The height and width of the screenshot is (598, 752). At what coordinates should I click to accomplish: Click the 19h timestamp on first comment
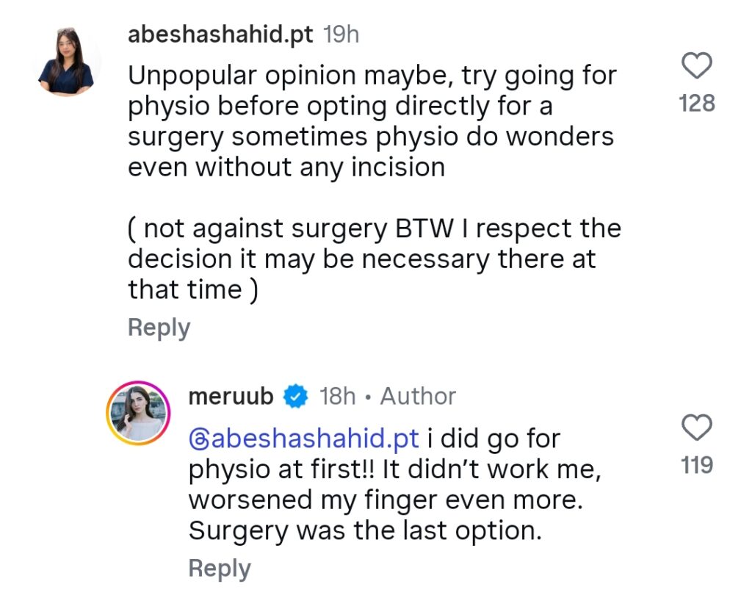(x=341, y=35)
